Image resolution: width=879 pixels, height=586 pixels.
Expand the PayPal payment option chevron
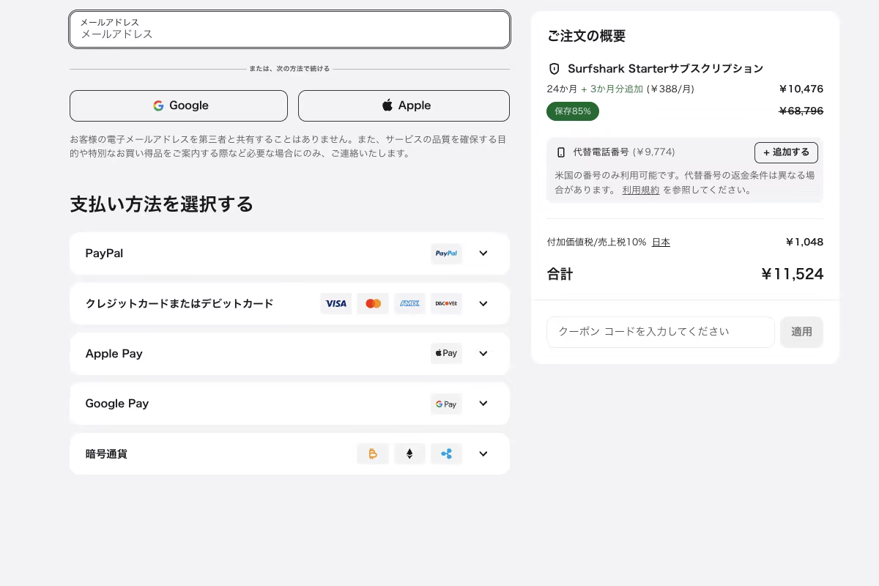point(483,253)
